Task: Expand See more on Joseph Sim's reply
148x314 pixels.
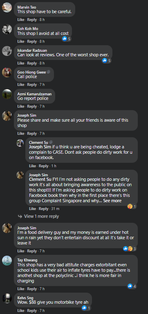Action: [x=112, y=201]
